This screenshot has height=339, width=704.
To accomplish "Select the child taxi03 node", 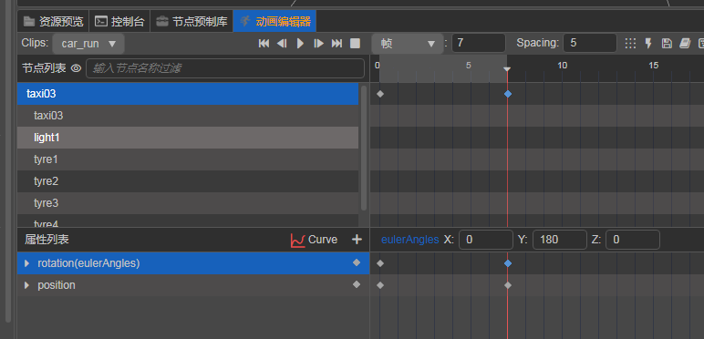I will [x=188, y=116].
